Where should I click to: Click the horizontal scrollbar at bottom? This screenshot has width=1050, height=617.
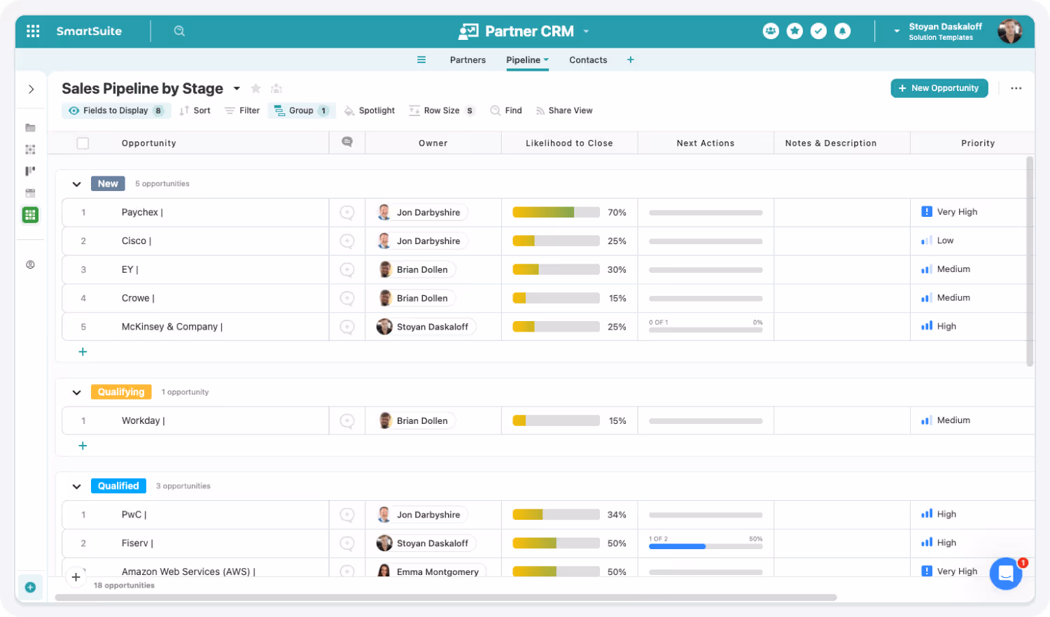click(x=446, y=597)
